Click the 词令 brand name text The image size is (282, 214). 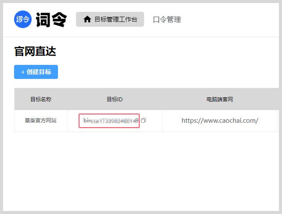51,20
